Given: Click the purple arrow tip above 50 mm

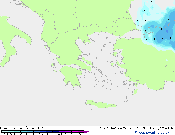Looking at the screenshot, I should 87,131.
